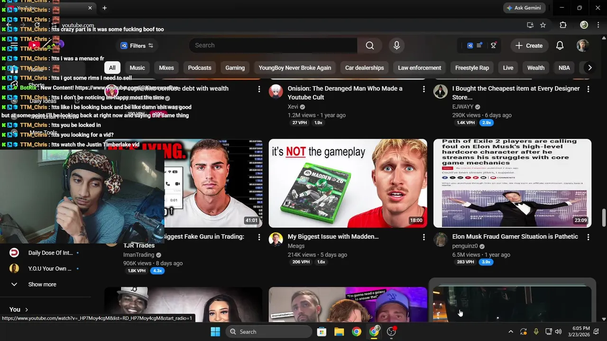The height and width of the screenshot is (341, 607).
Task: Click the microphone tray icon
Action: [x=536, y=332]
